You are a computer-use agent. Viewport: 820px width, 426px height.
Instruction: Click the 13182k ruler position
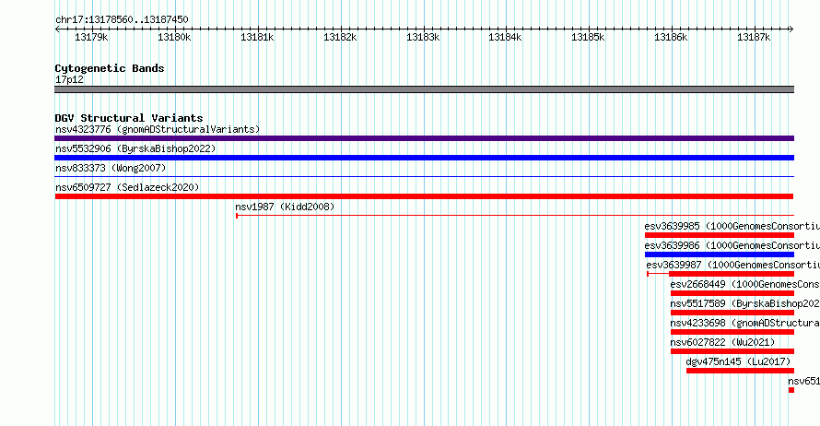coord(340,37)
